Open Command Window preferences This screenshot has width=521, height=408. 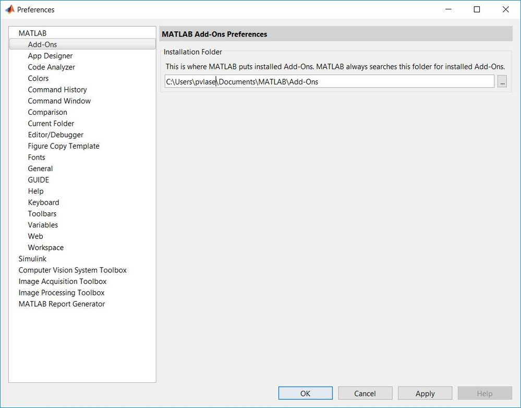tap(59, 101)
